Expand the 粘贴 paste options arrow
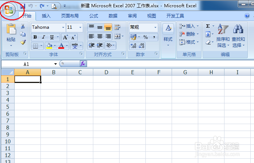 (11, 46)
